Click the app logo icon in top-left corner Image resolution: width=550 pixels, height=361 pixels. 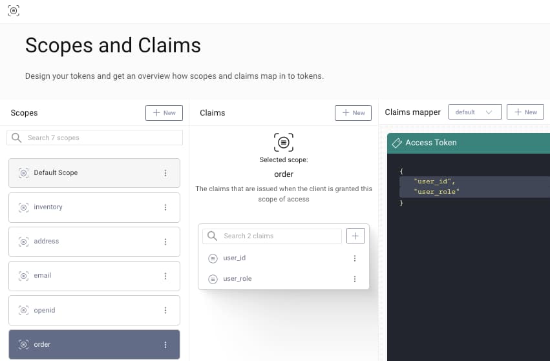[x=14, y=10]
